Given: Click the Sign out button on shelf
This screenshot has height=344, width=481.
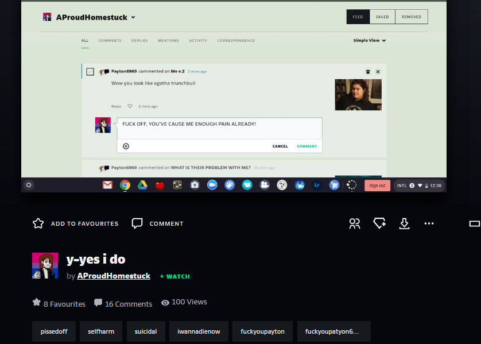Looking at the screenshot, I should [377, 185].
